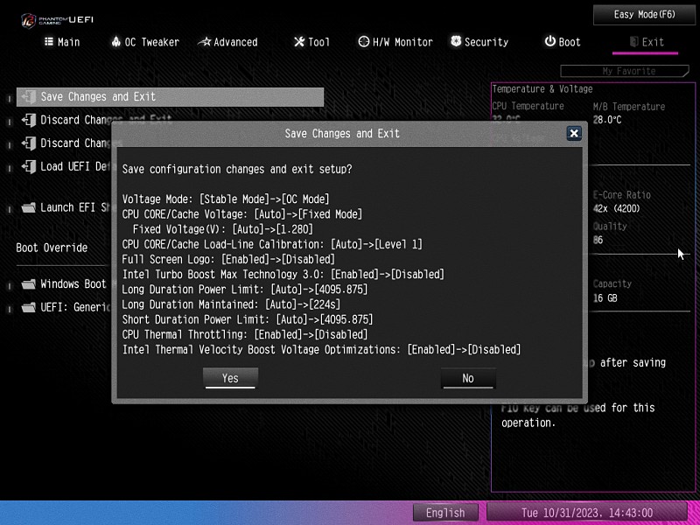Open the Boot tab
The image size is (700, 525).
[x=562, y=42]
